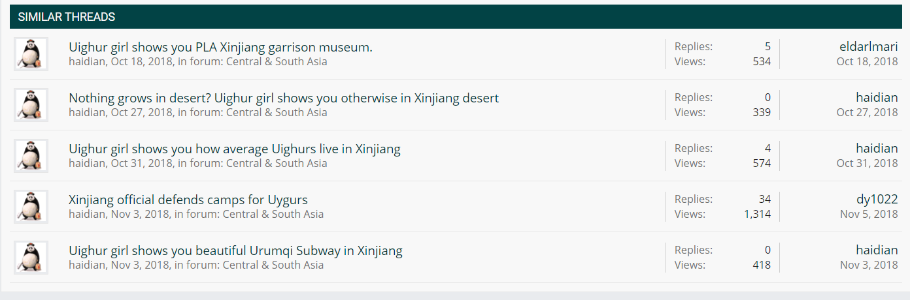
Task: Open the Oct 18, 2018 last post date link
Action: coord(867,61)
